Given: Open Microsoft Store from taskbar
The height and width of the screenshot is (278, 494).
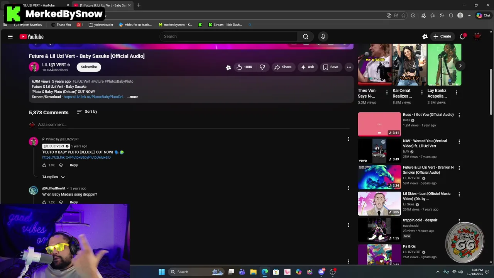Looking at the screenshot, I should [x=276, y=272].
